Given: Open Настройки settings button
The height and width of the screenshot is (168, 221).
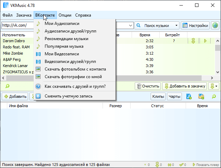Looking at the screenshot, I should pos(195,26).
